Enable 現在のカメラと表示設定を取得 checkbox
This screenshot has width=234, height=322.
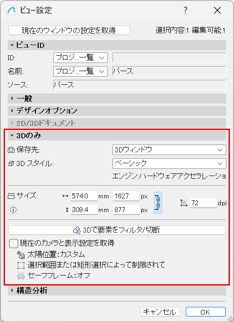(14, 244)
